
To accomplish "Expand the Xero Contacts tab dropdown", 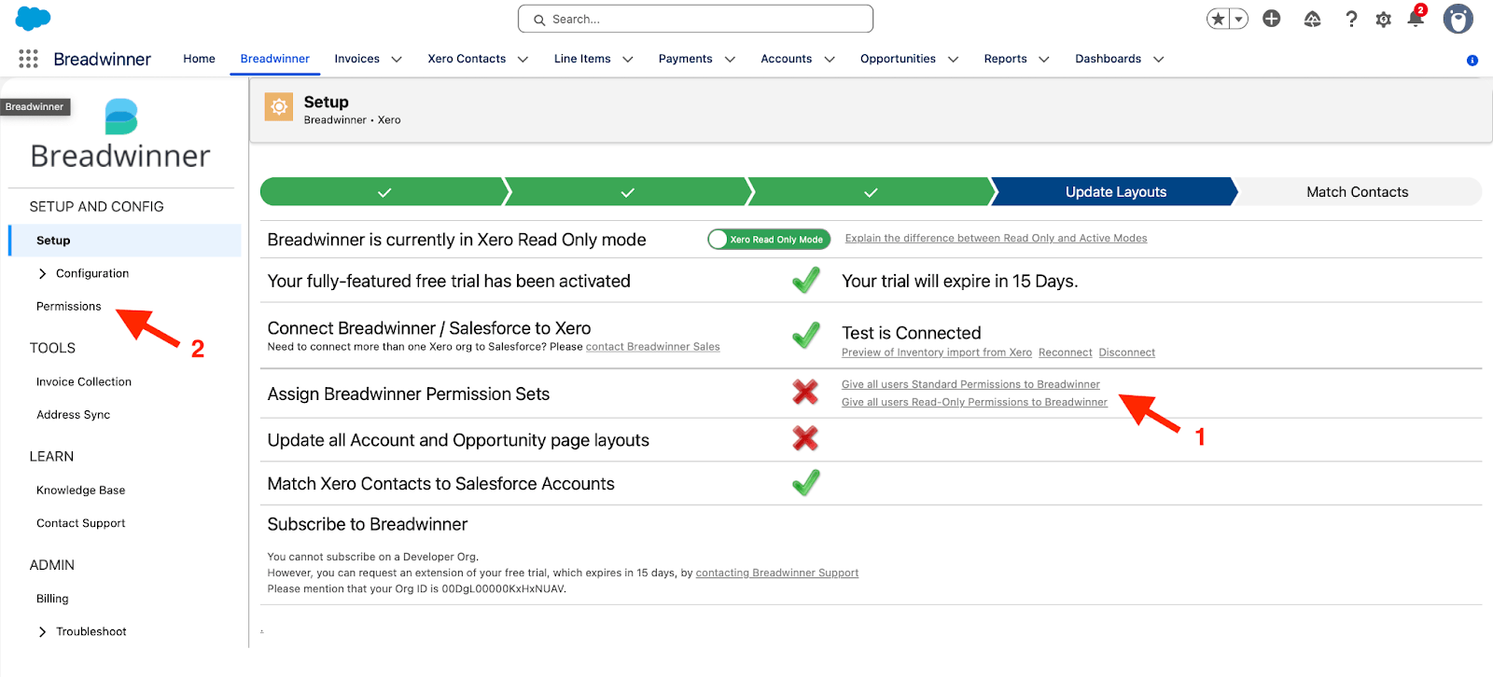I will (x=523, y=59).
